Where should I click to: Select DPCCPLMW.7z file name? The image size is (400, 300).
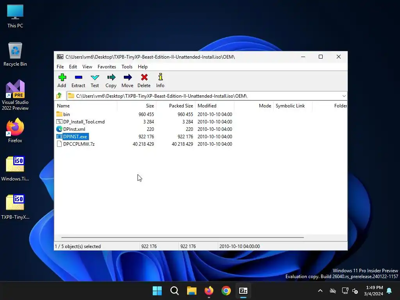(79, 144)
